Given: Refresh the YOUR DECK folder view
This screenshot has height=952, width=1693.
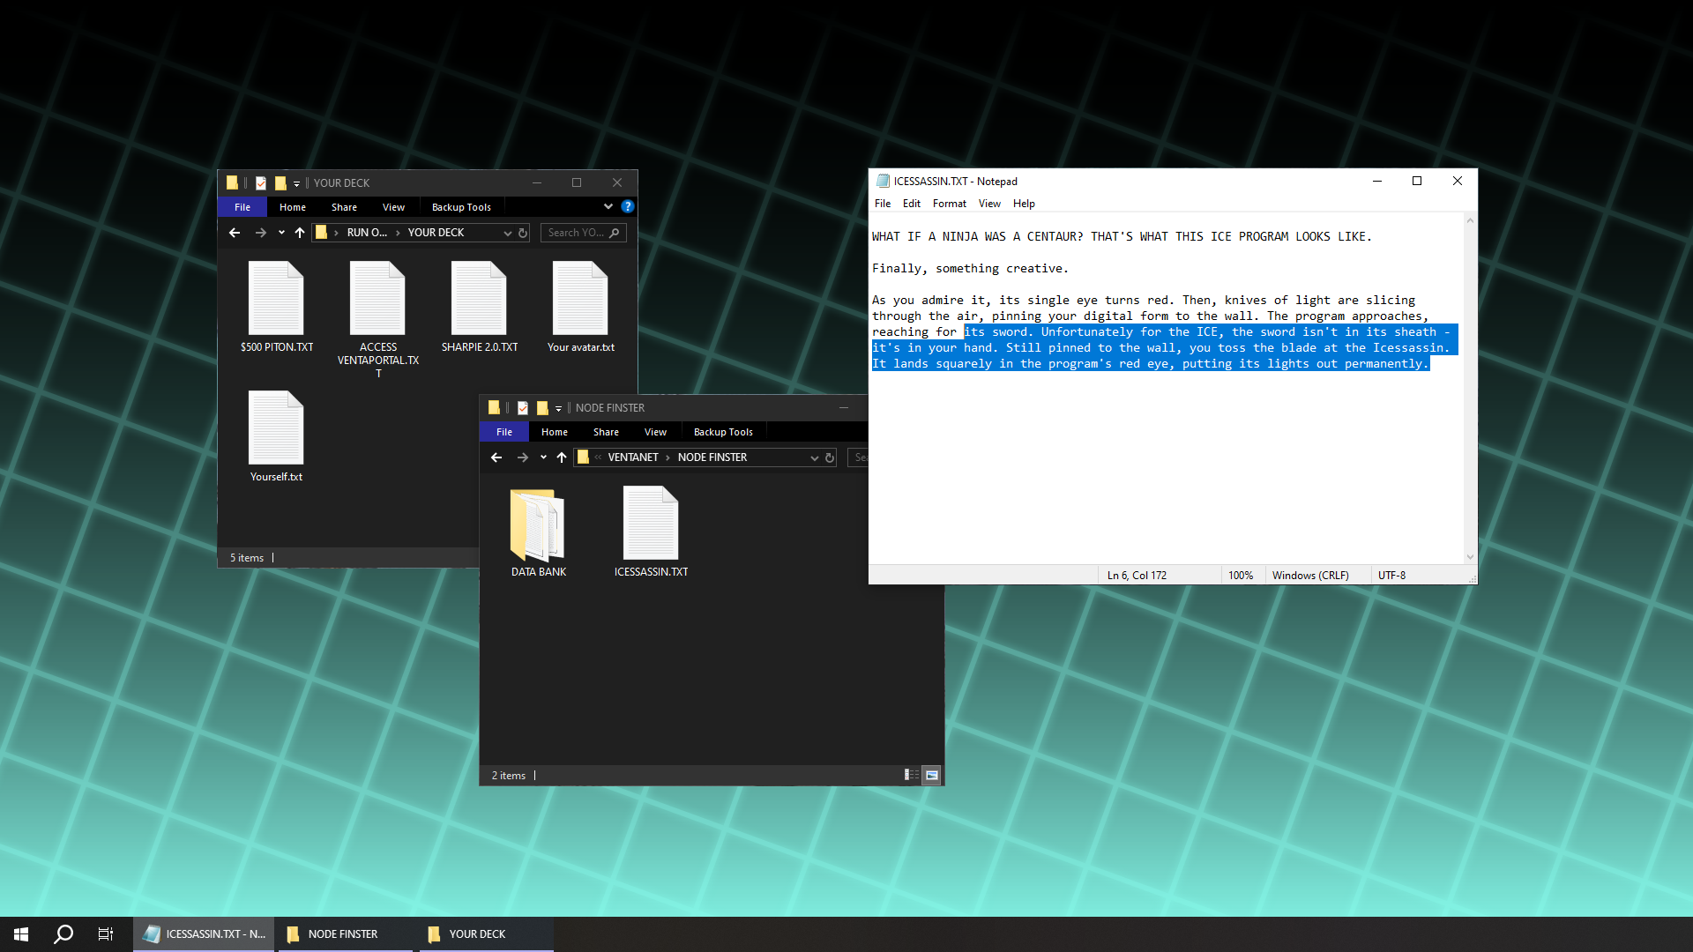Looking at the screenshot, I should click(523, 233).
